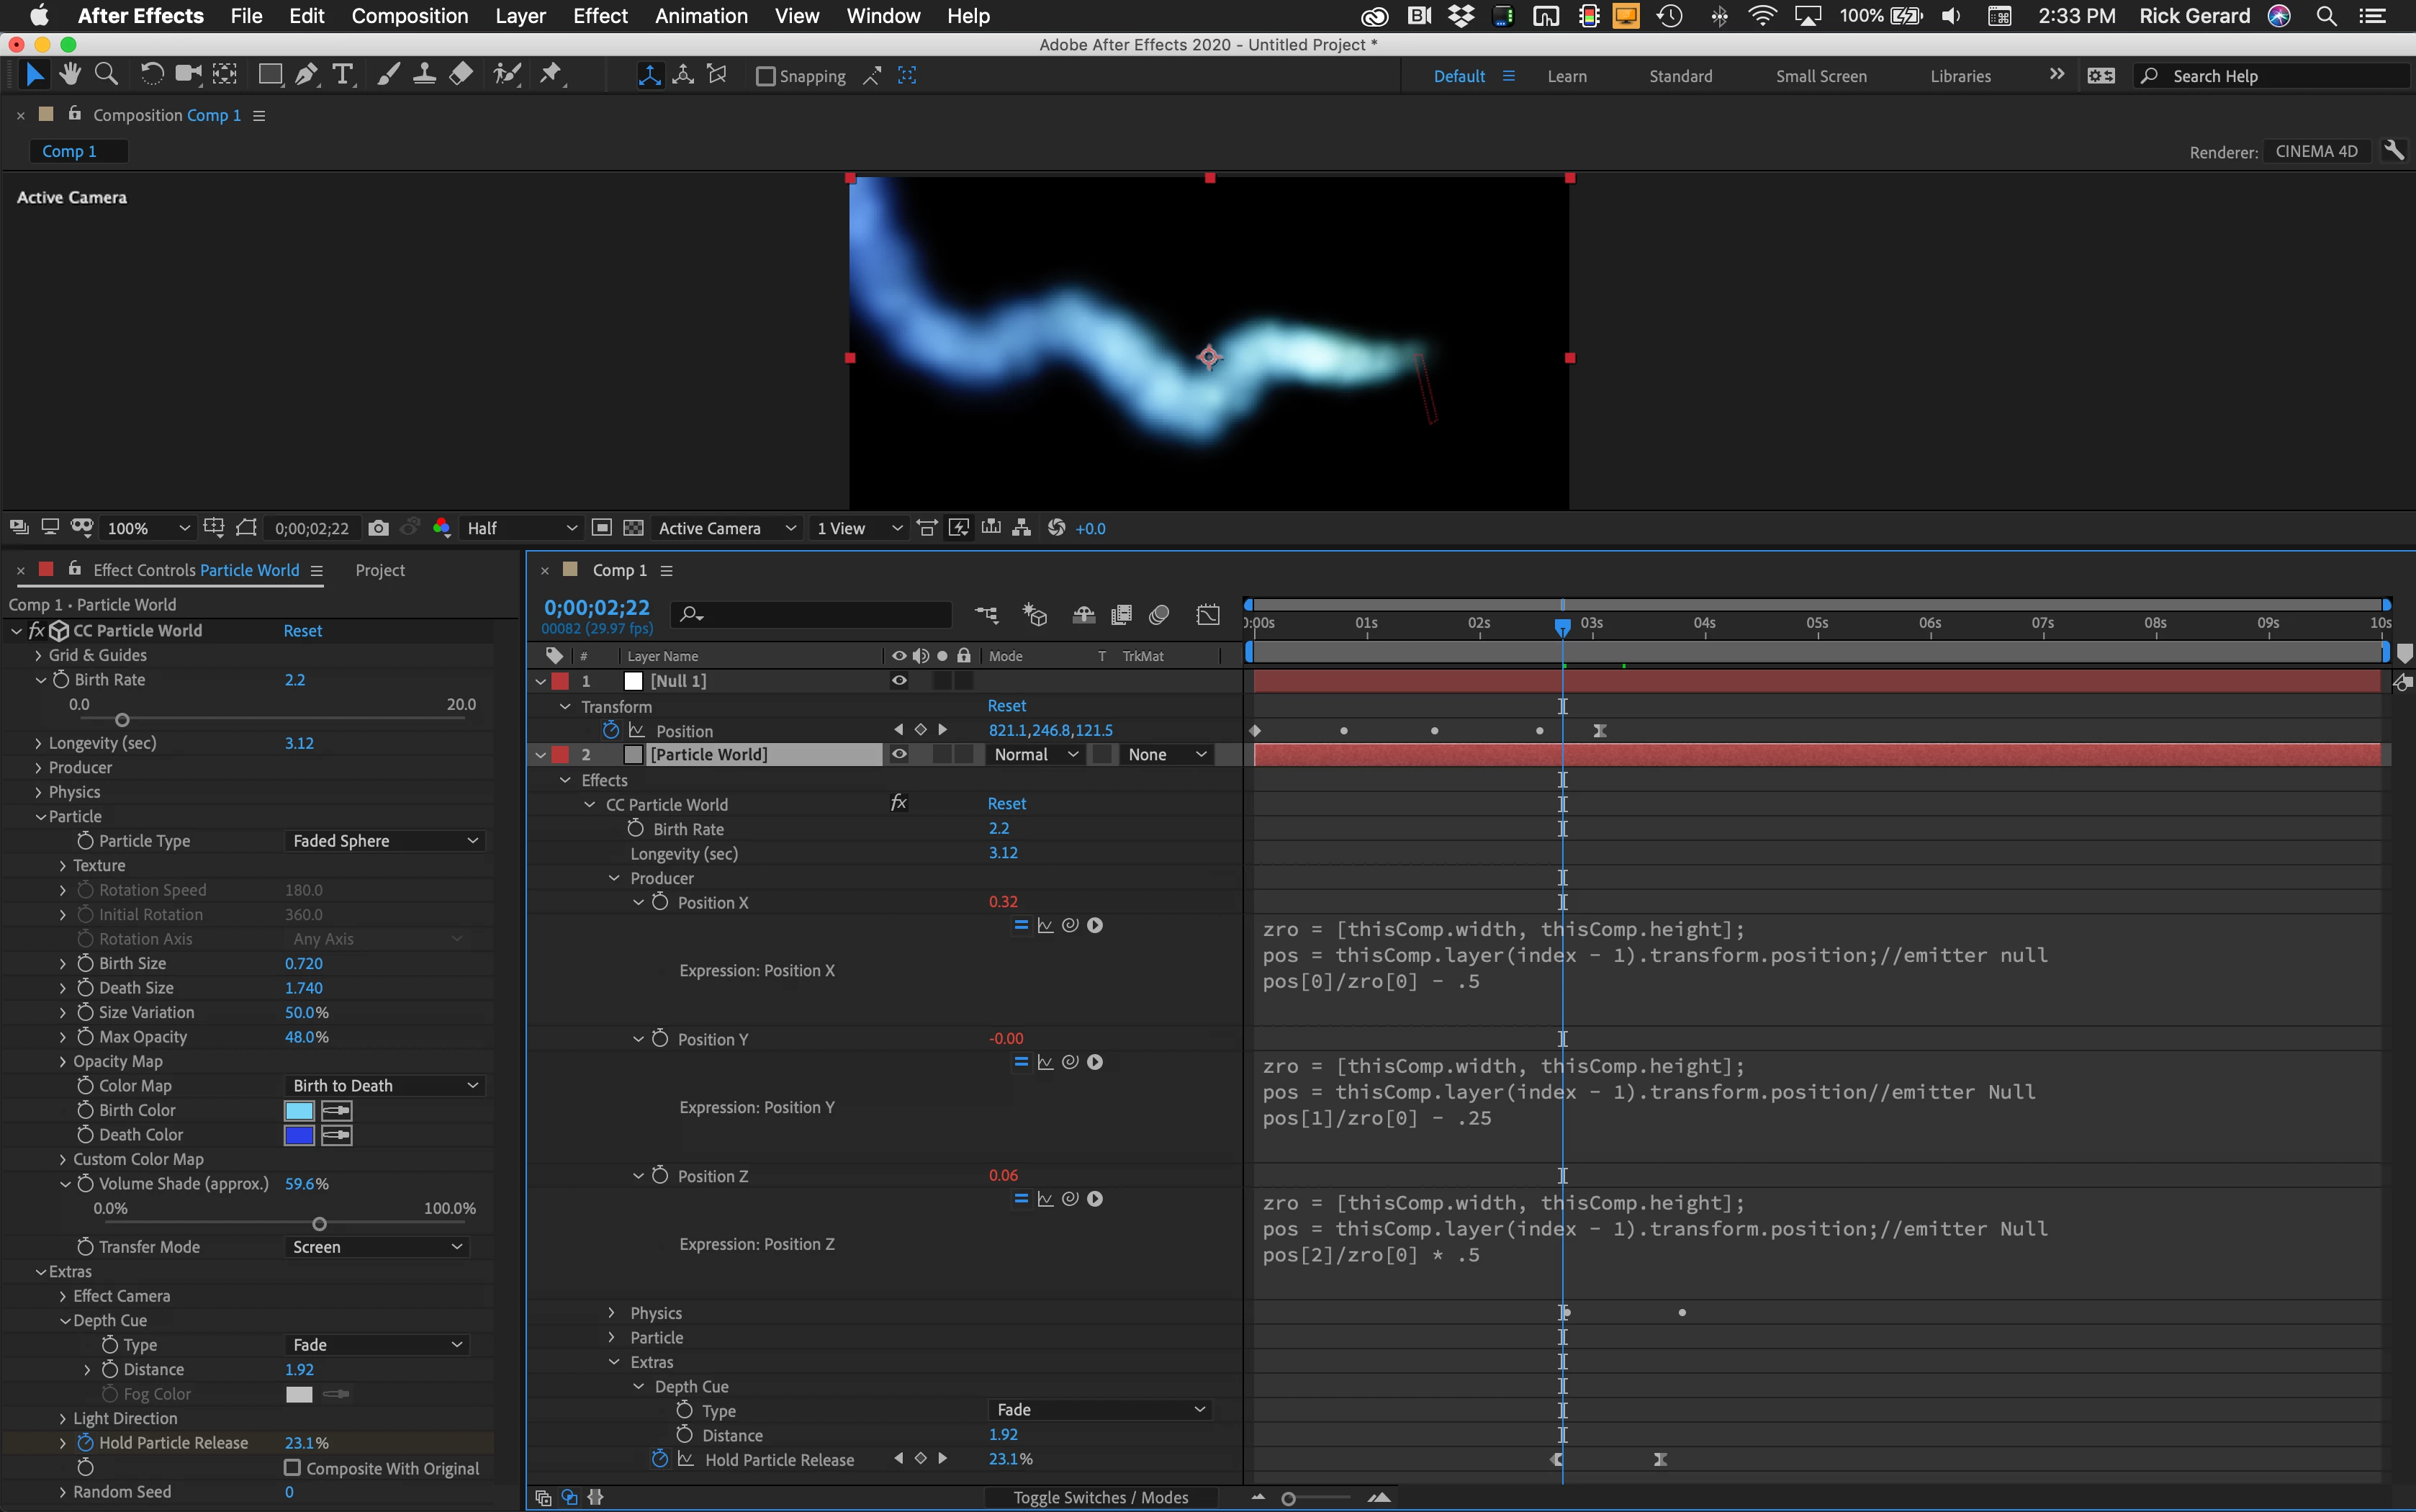Open the Birth Color swatch
This screenshot has width=2416, height=1512.
(x=299, y=1110)
